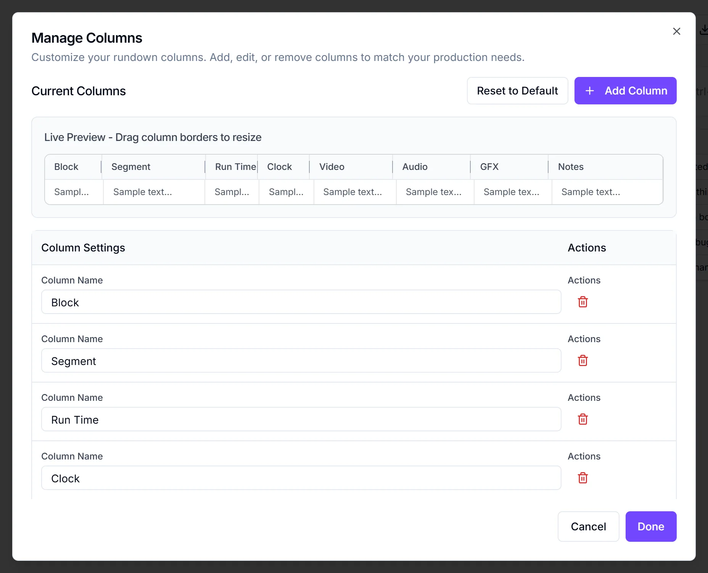Select the Clock header in live preview

pyautogui.click(x=283, y=167)
